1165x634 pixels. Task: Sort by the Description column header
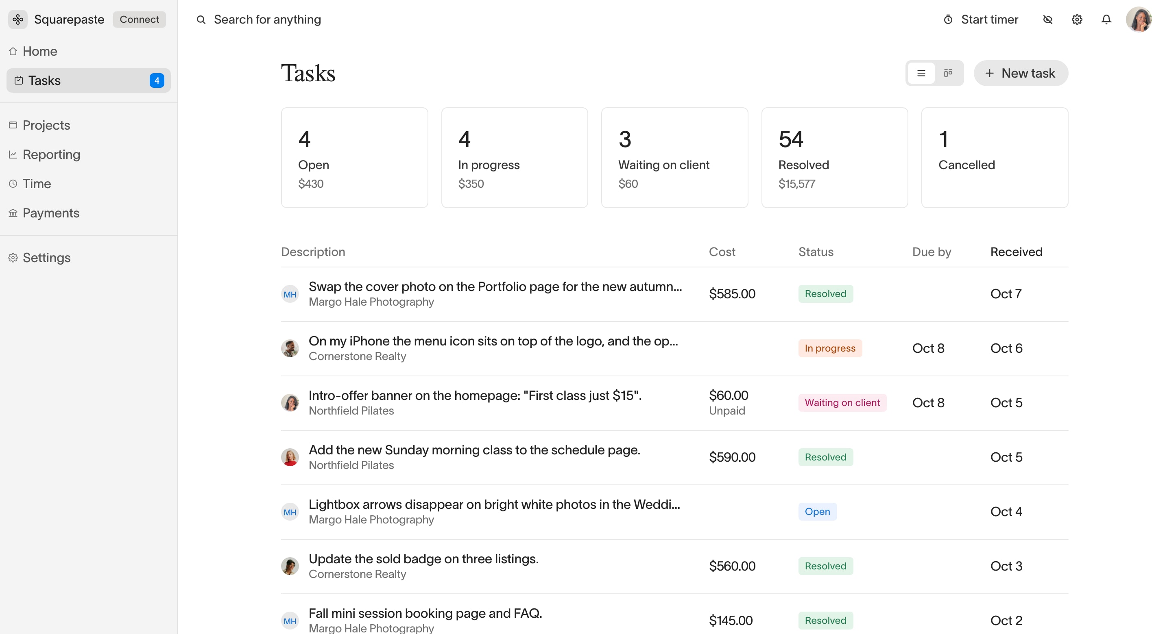[313, 252]
